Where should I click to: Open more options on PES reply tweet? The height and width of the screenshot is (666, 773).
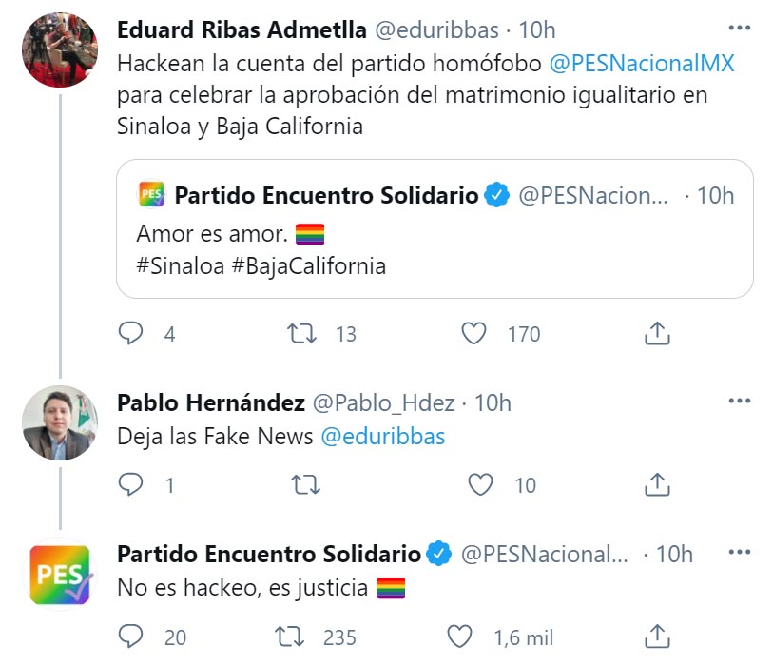[x=738, y=551]
